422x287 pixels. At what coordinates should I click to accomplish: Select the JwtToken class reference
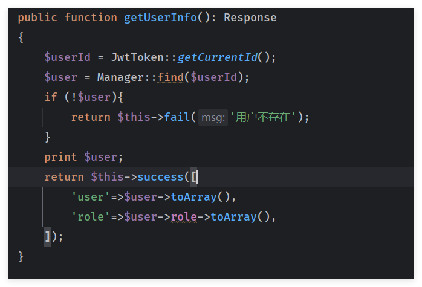click(x=137, y=57)
